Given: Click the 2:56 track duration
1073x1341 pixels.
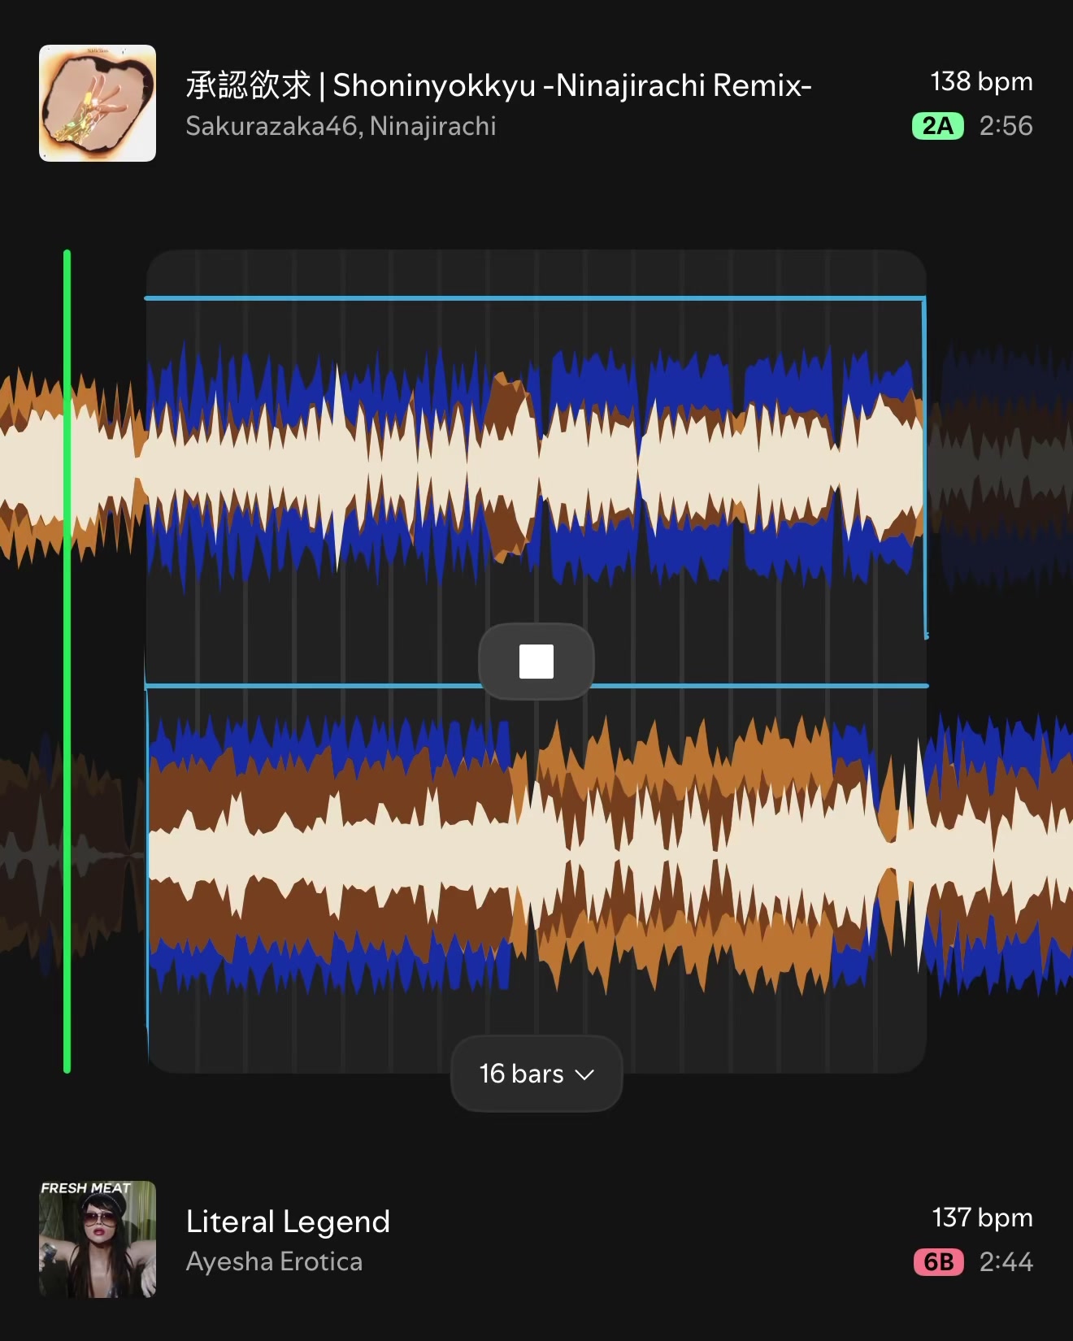Looking at the screenshot, I should pos(1006,126).
